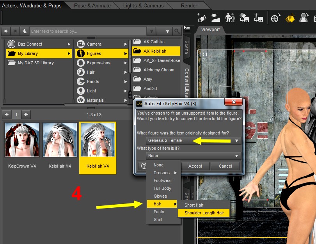Open the item type dropdown showing None
Image resolution: width=316 pixels, height=244 pixels.
pyautogui.click(x=194, y=156)
